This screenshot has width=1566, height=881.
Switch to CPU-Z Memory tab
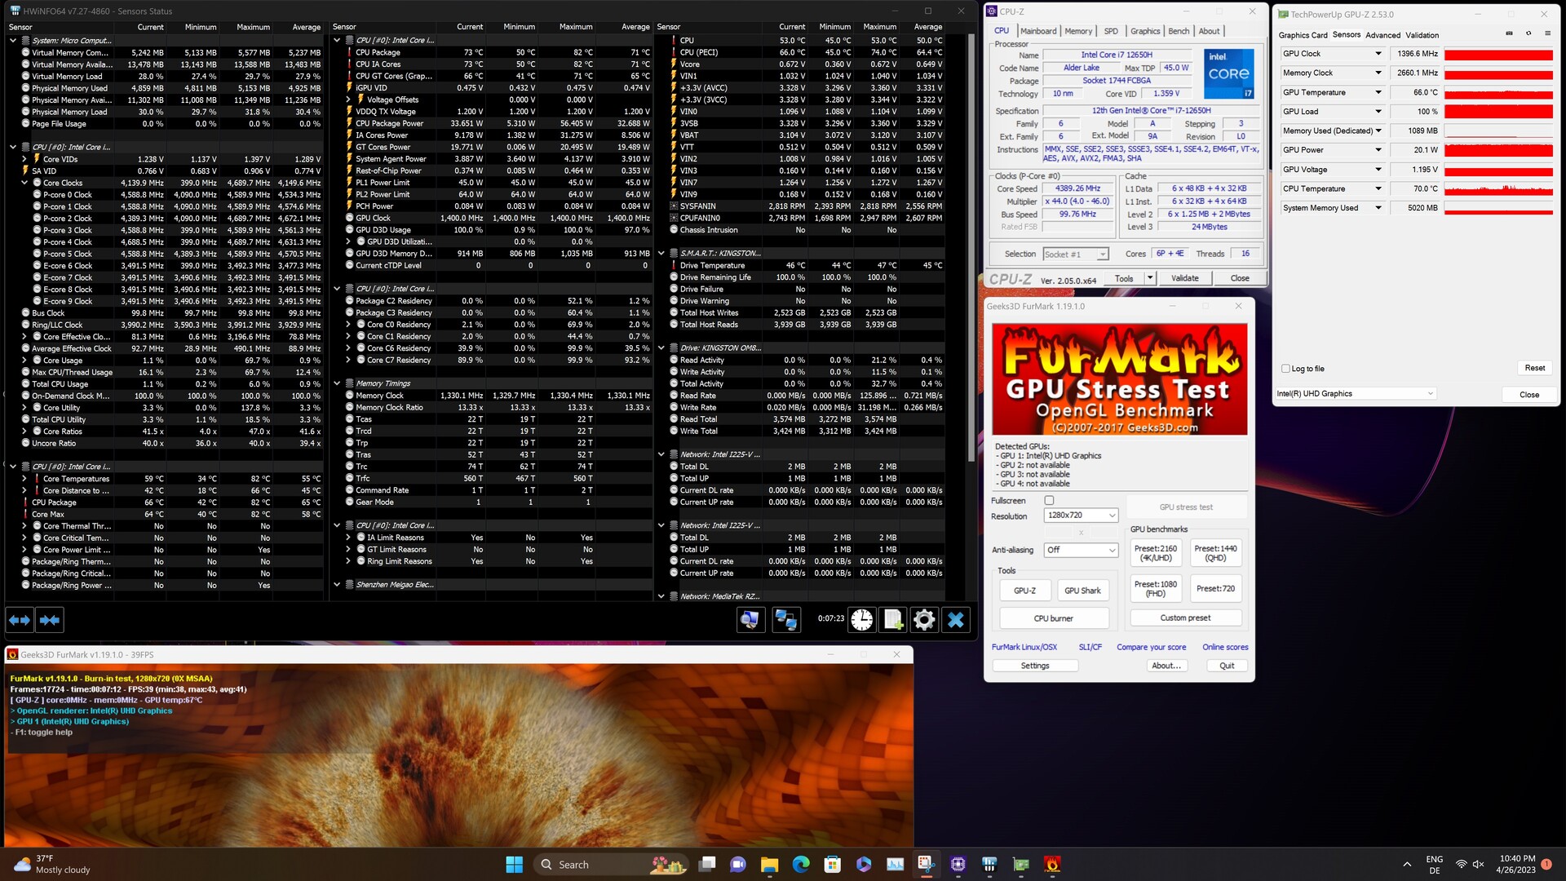1078,31
